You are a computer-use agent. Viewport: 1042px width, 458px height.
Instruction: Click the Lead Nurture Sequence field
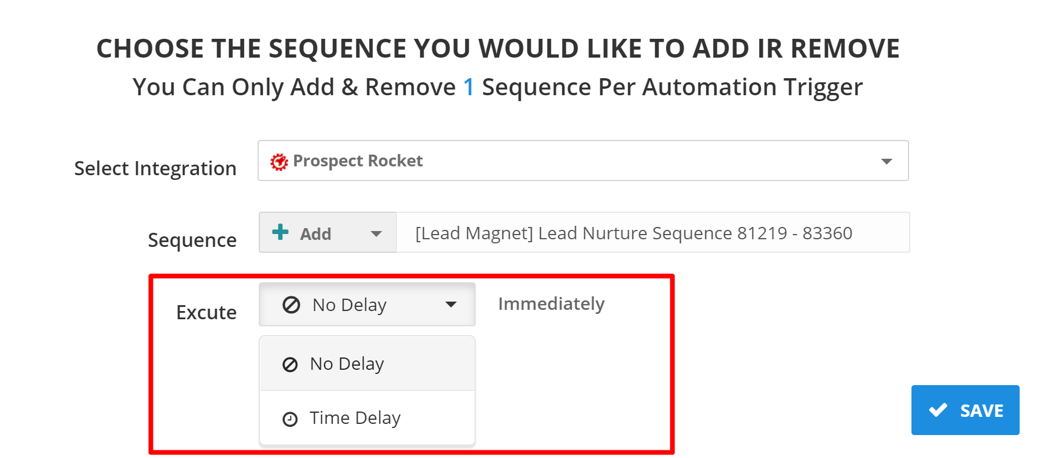point(633,233)
